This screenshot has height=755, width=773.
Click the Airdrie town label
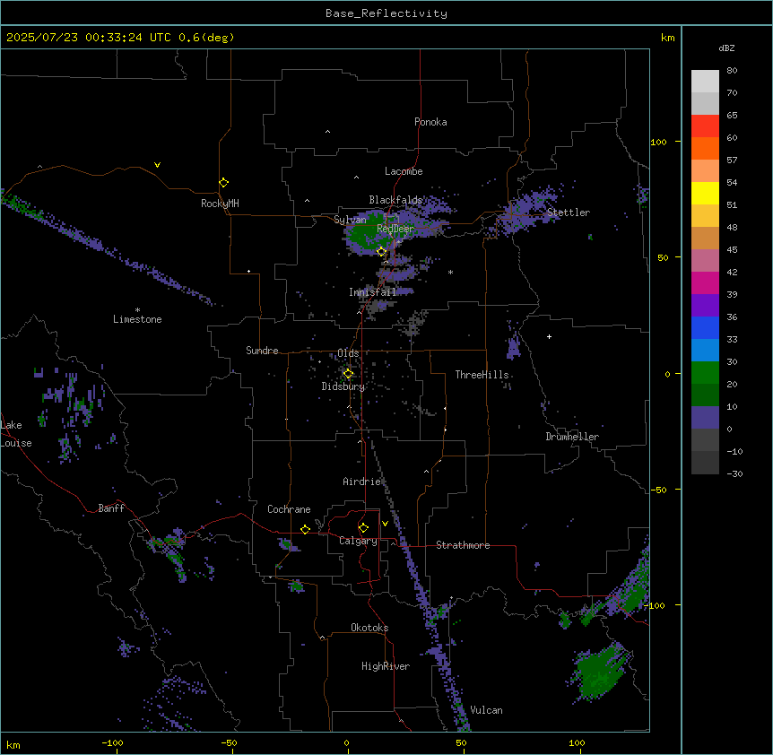click(361, 482)
